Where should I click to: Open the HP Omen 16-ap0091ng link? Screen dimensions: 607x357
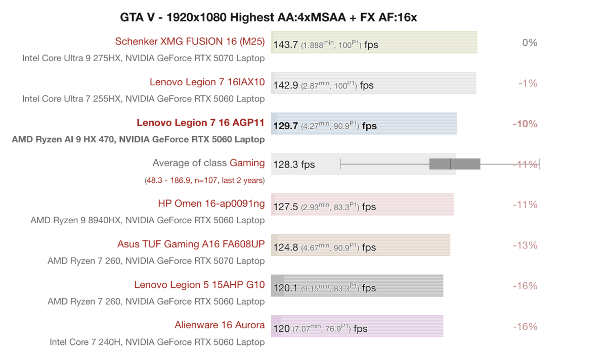(x=211, y=203)
